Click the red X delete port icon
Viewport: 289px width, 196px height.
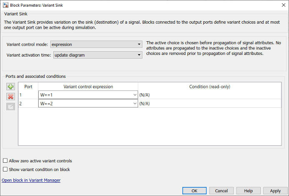click(x=10, y=97)
